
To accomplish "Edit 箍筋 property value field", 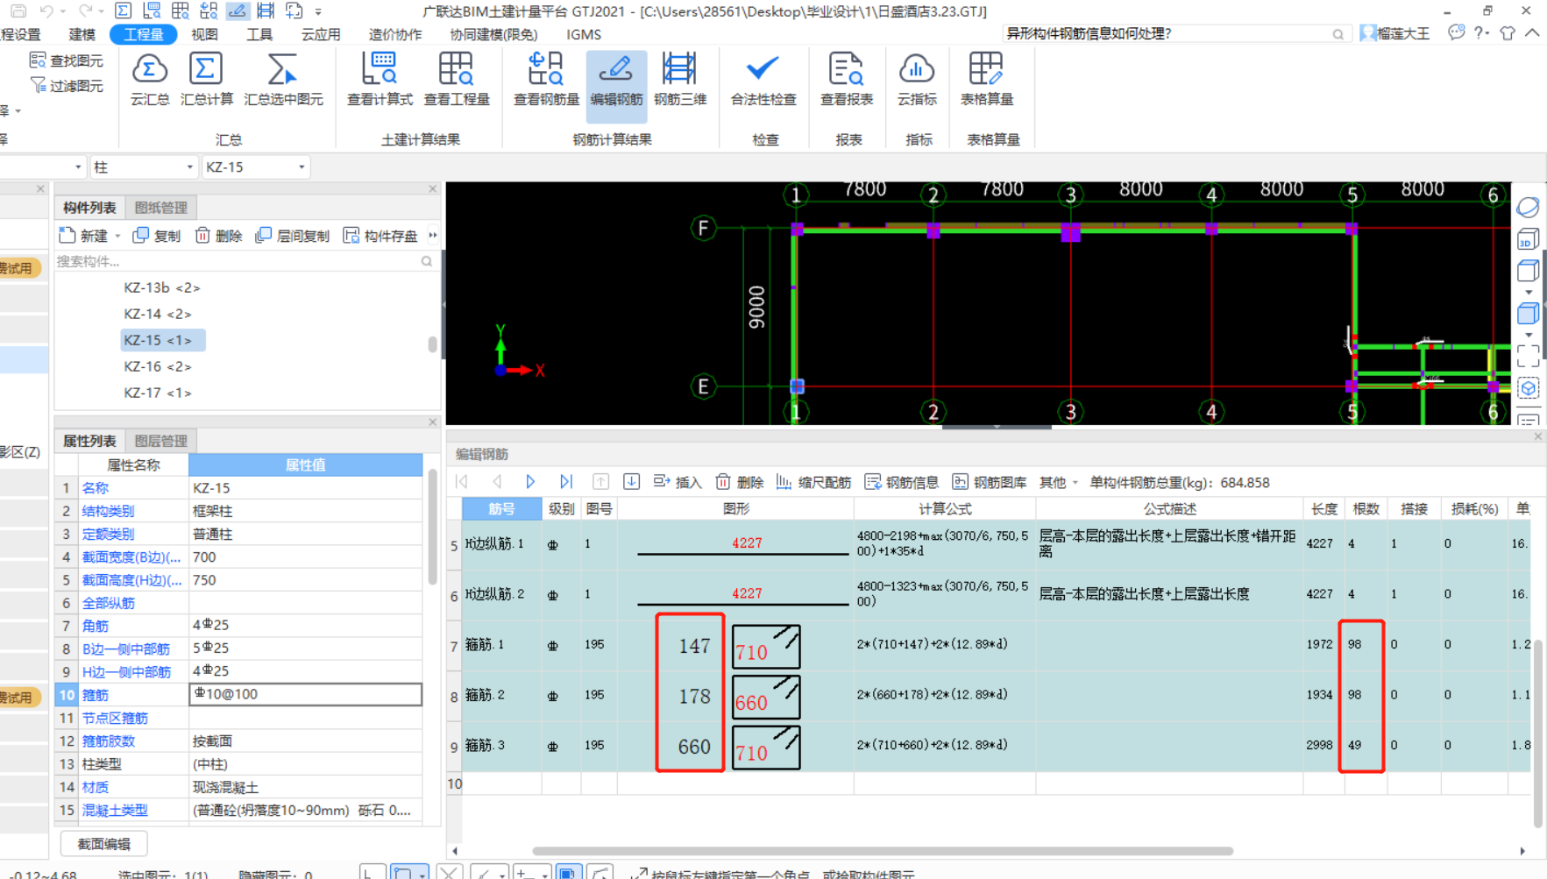I will click(x=305, y=694).
